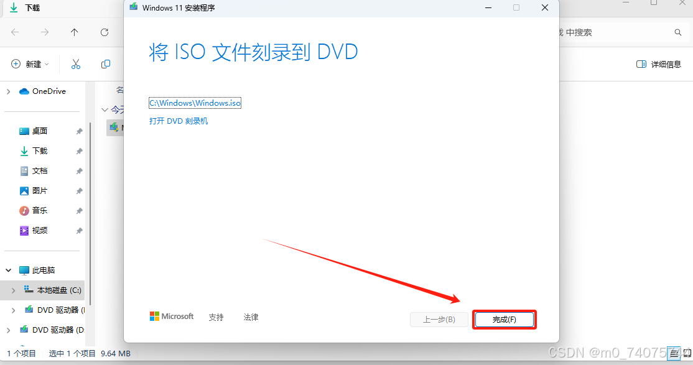Click the Windows 11 installer title bar icon

tap(134, 7)
